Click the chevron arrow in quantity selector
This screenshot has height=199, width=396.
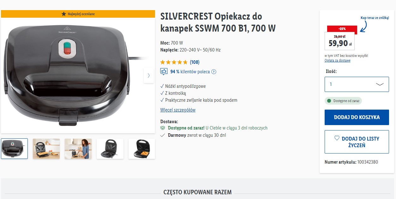pos(380,84)
